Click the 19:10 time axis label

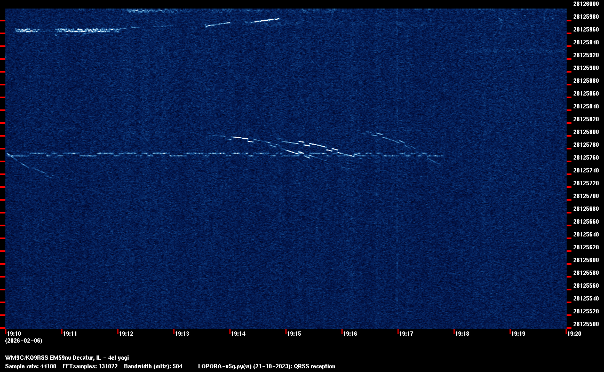14,334
